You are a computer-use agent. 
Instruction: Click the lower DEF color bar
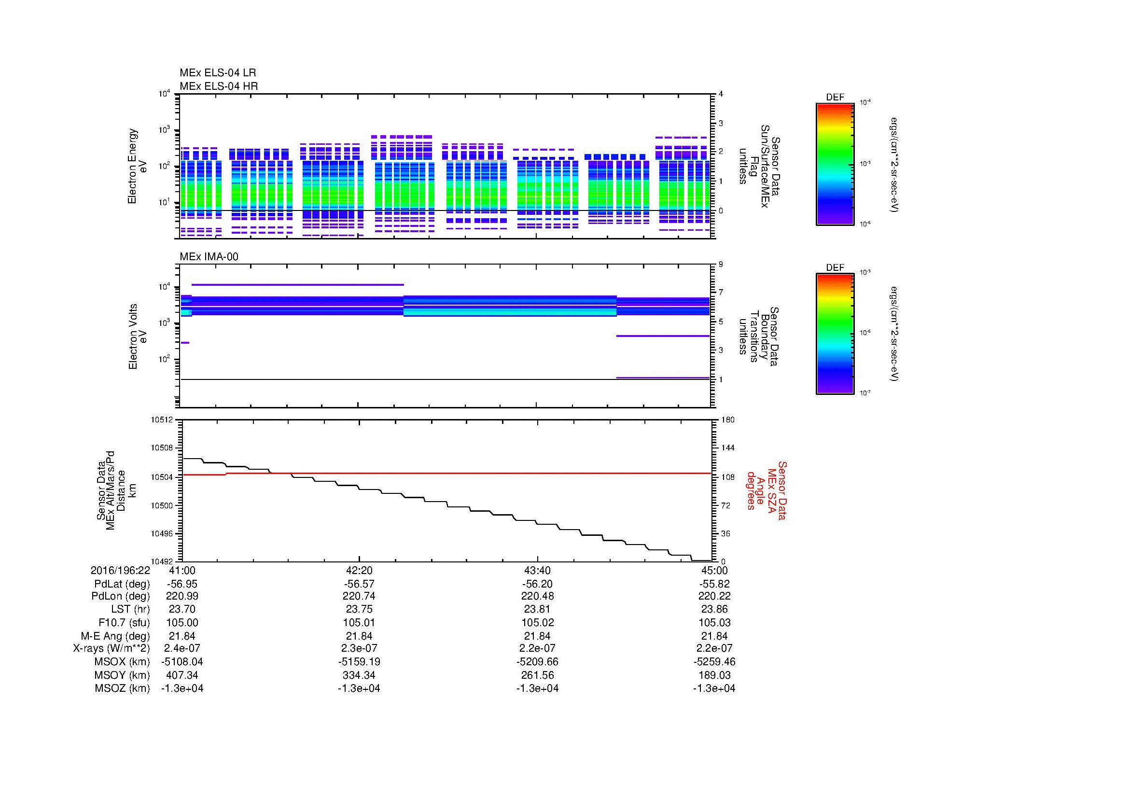click(x=835, y=334)
